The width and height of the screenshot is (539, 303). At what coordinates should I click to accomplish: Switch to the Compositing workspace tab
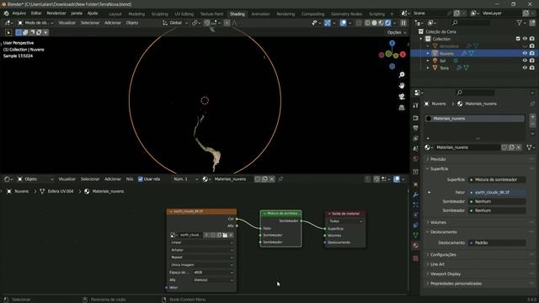coord(312,14)
